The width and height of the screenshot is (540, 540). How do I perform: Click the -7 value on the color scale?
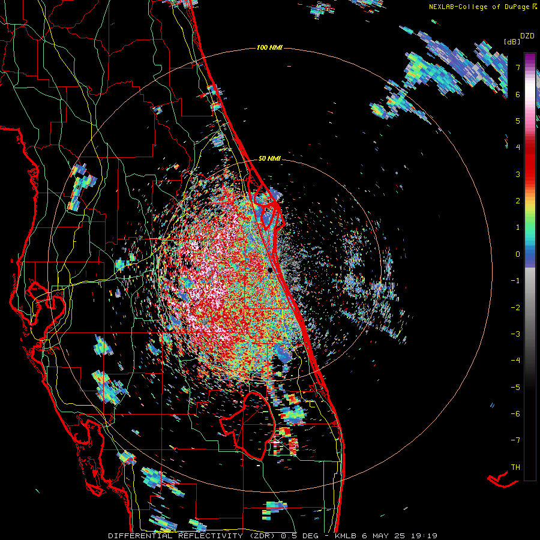point(515,440)
